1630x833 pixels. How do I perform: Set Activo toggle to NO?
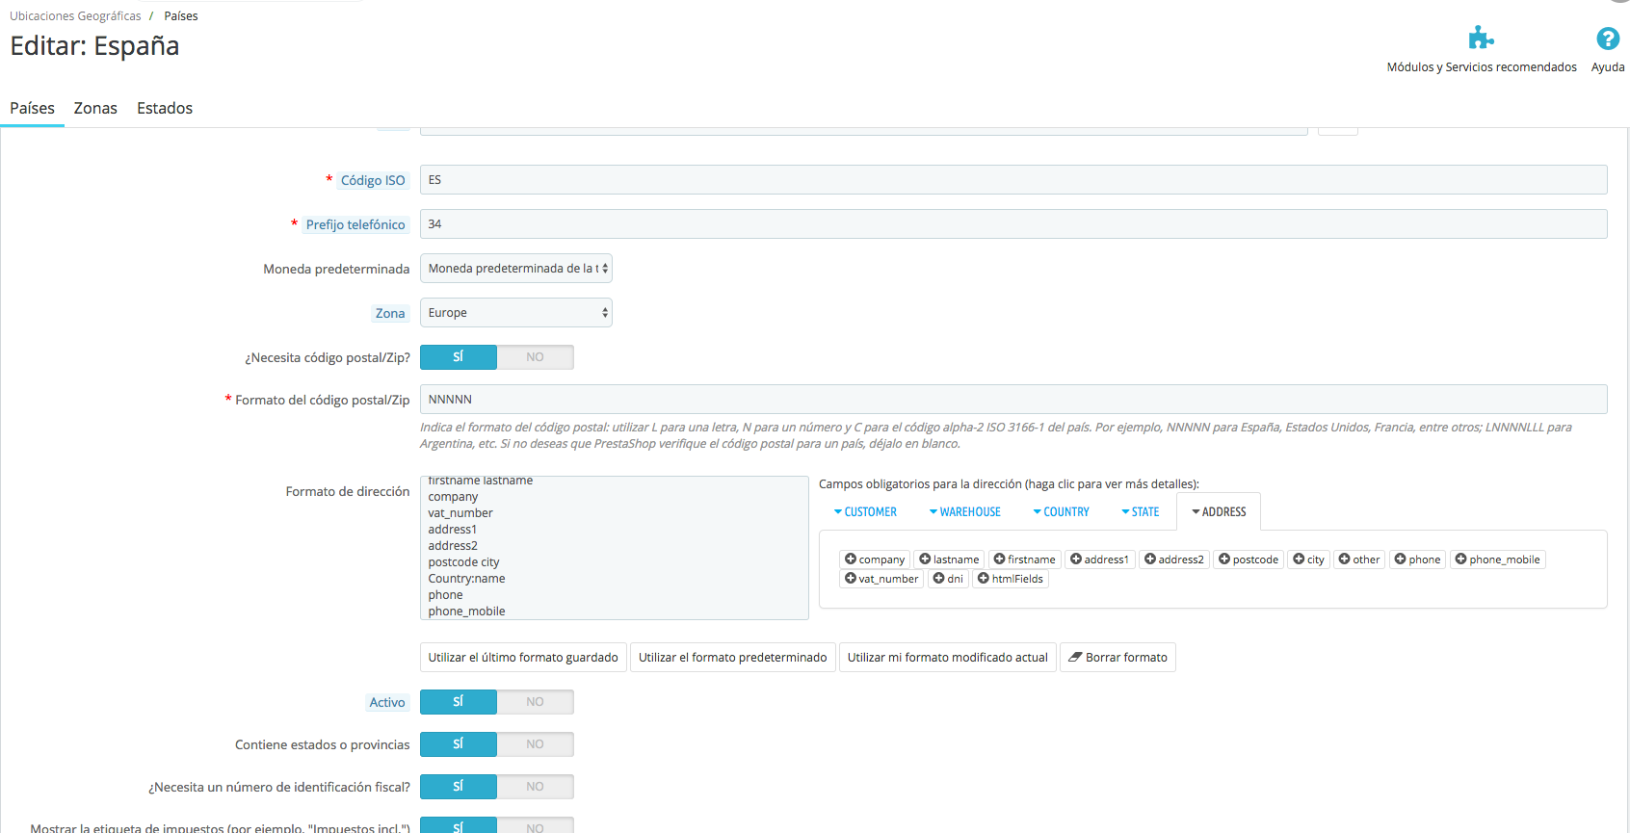pos(535,702)
